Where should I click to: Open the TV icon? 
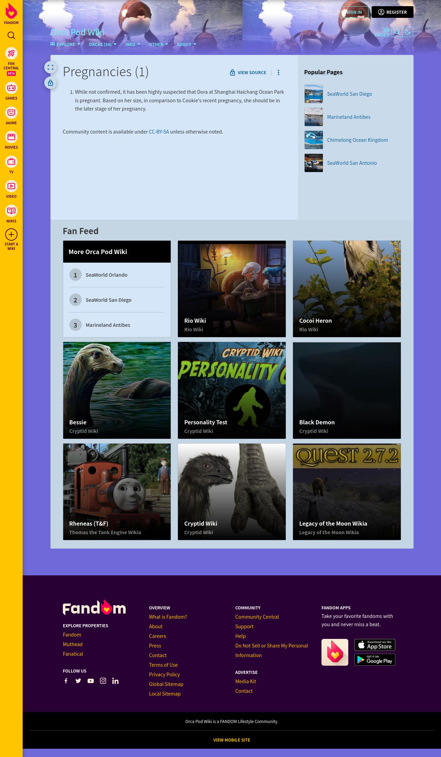coord(11,162)
